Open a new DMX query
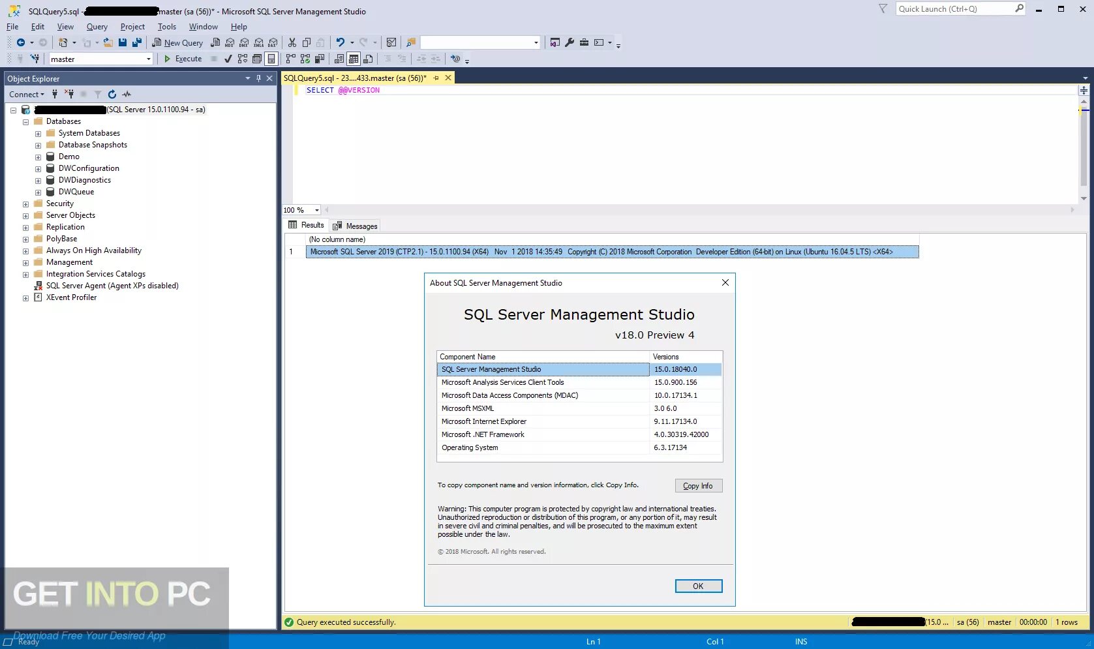 (x=244, y=42)
